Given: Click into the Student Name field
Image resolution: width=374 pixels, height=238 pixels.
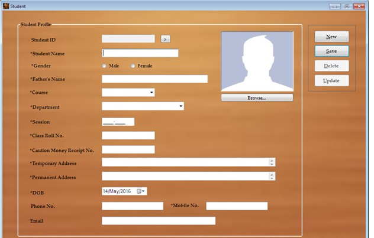Looking at the screenshot, I should click(x=140, y=53).
